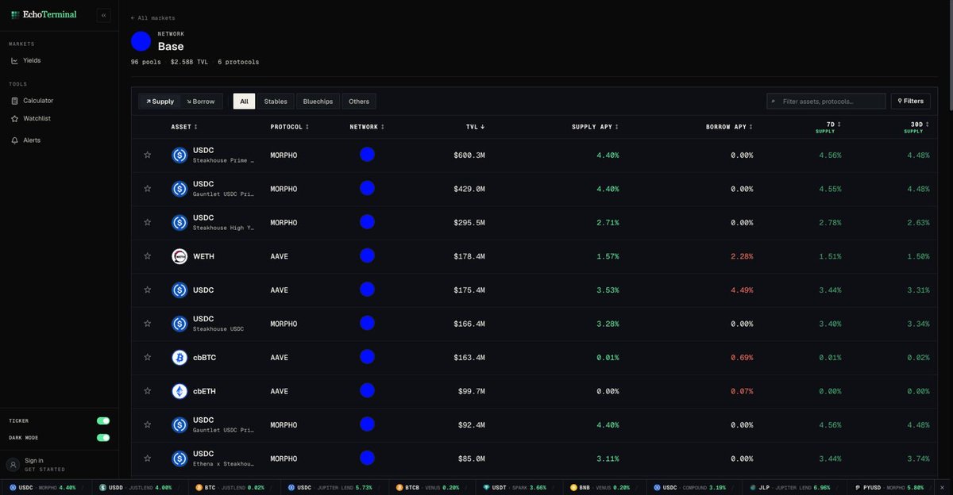Star the cbETH row
953x495 pixels.
(x=148, y=391)
